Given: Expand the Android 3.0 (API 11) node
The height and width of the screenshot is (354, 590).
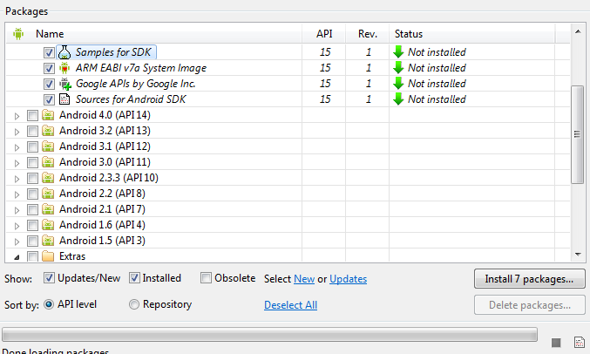Looking at the screenshot, I should point(17,163).
